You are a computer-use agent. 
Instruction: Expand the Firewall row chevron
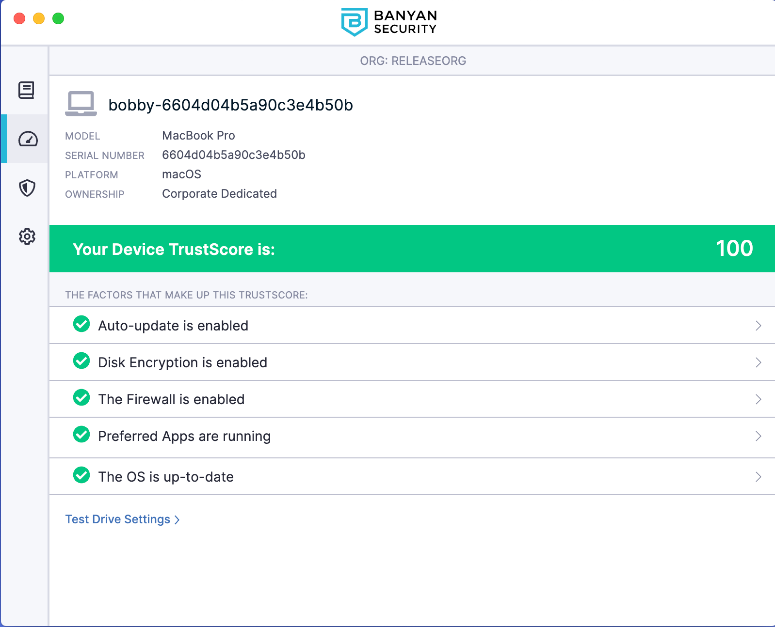coord(759,399)
